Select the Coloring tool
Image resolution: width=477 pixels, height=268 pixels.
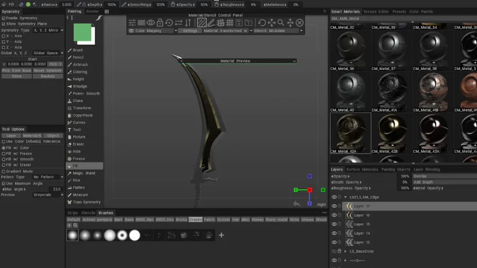79,72
